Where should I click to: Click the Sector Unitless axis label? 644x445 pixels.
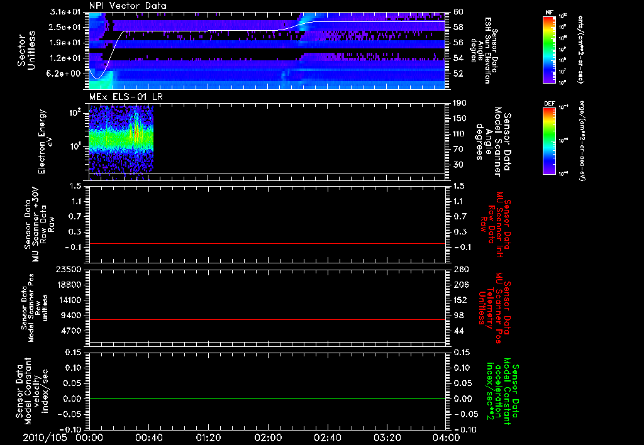point(26,50)
